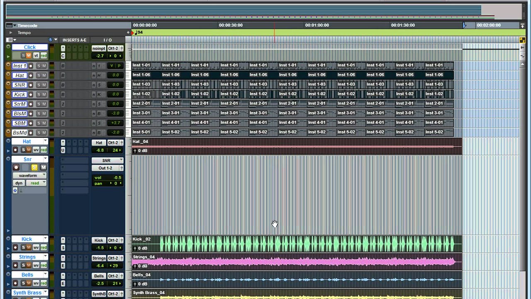Viewport: 531px width, 299px height.
Task: Click the Tempo ruler label
Action: 24,32
